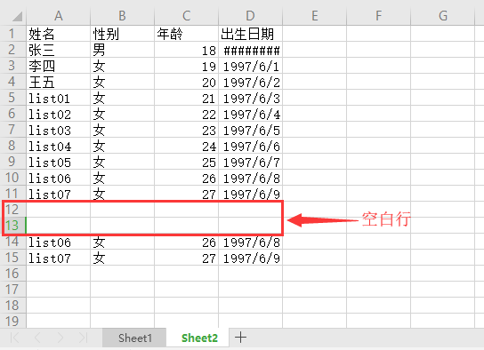Select the cell containing 李四
The width and height of the screenshot is (484, 350).
point(59,66)
